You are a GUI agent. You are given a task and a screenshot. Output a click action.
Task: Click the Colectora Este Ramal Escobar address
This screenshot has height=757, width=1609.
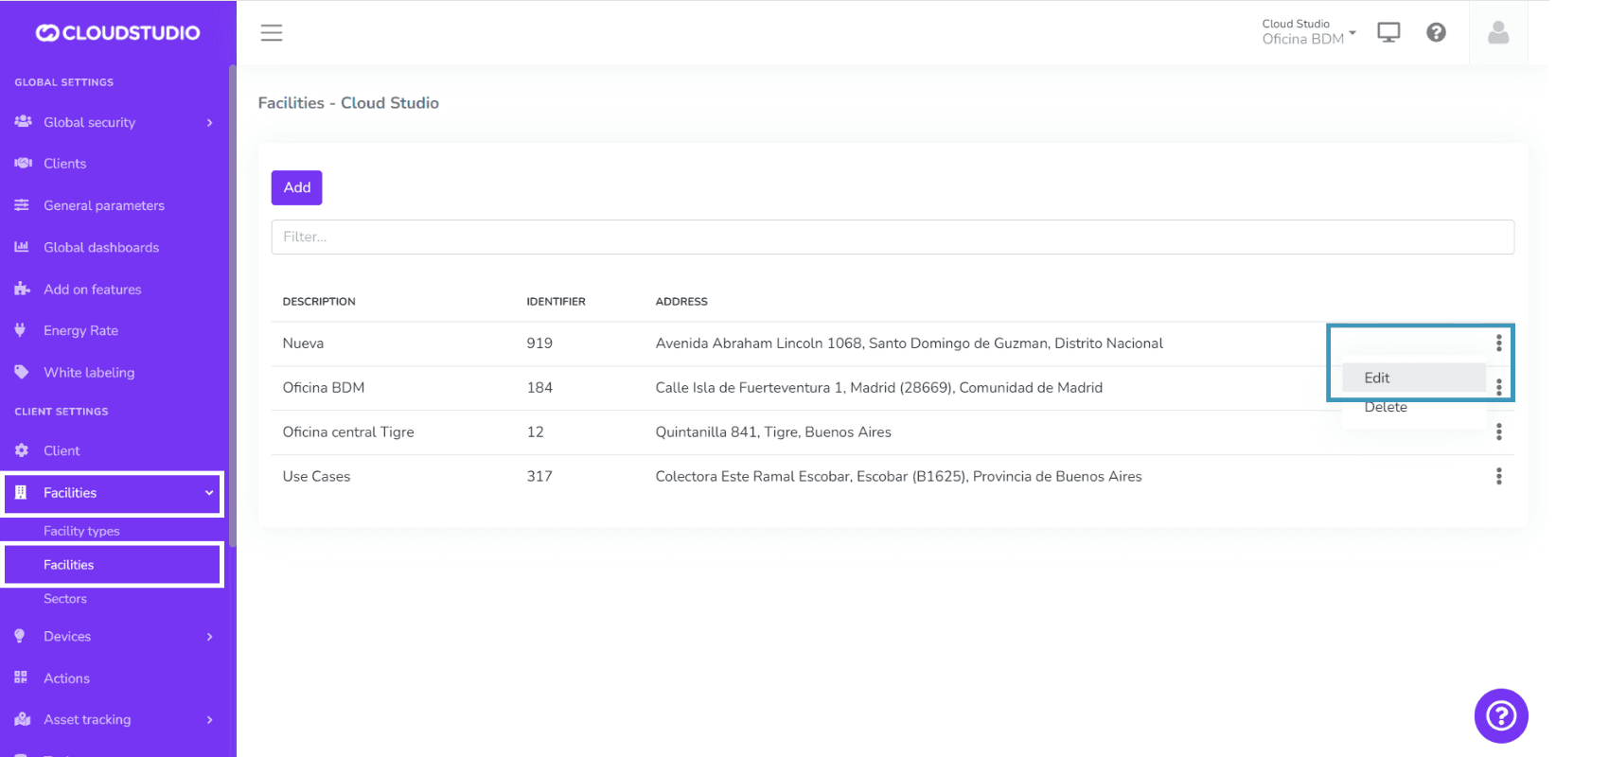point(899,477)
